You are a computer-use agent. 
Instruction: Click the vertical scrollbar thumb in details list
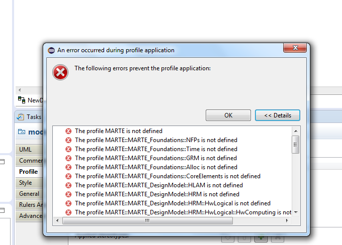(296, 145)
